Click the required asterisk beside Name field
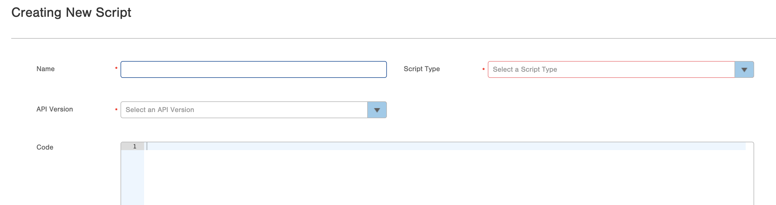This screenshot has height=205, width=776. pos(116,69)
